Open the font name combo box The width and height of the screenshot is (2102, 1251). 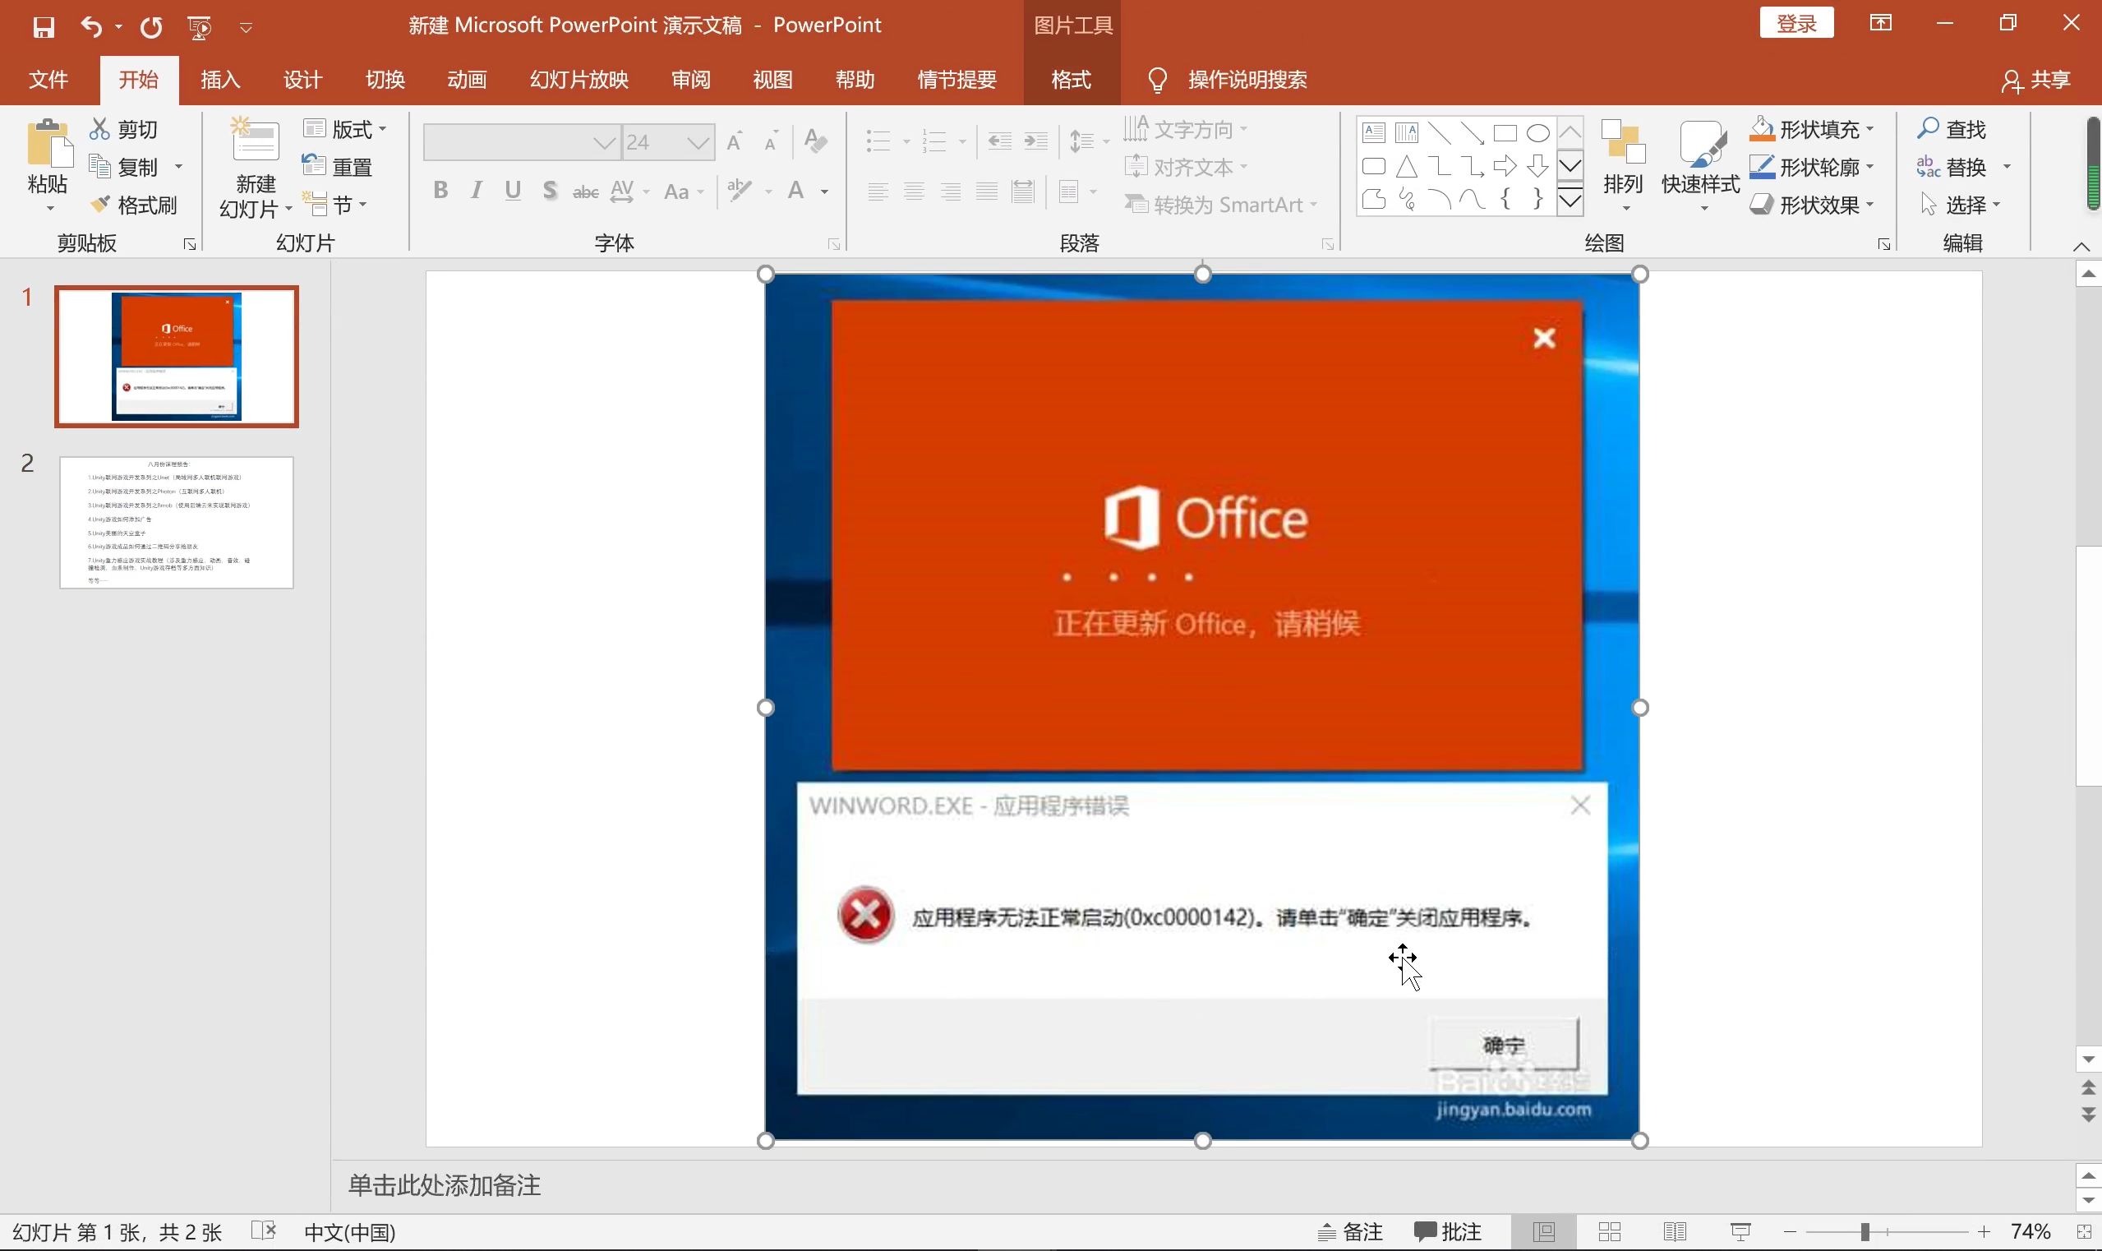521,141
